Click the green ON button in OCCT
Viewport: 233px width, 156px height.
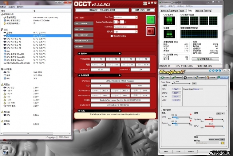(x=150, y=20)
